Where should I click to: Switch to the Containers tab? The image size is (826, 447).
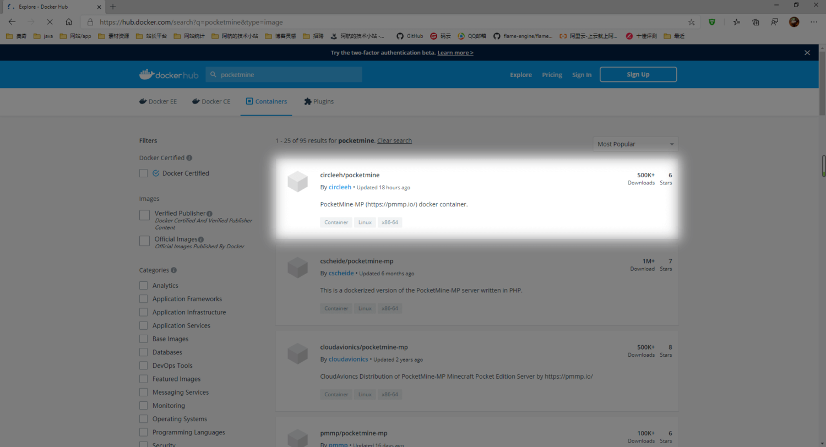point(267,101)
